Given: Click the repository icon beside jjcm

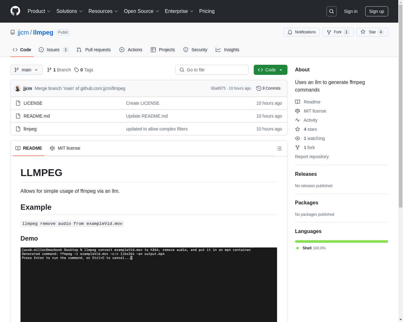Looking at the screenshot, I should pos(13,32).
